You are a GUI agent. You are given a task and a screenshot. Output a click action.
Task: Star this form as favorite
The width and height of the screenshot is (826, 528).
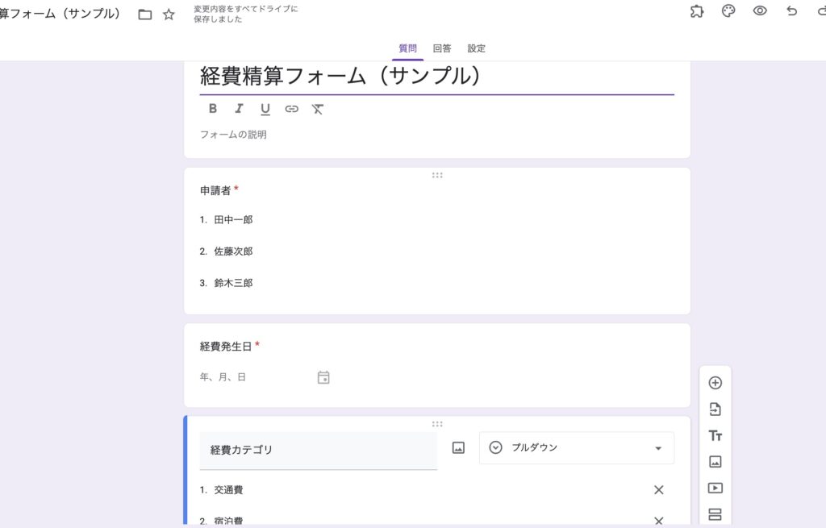(169, 15)
